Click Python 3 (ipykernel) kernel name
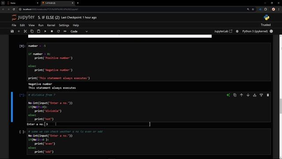The height and width of the screenshot is (159, 282). pyautogui.click(x=255, y=31)
